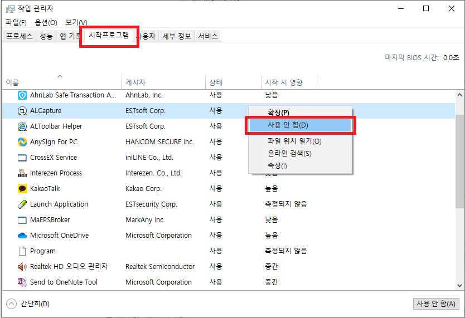Switch to the 앱 기록 tab
465x318 pixels.
(69, 36)
